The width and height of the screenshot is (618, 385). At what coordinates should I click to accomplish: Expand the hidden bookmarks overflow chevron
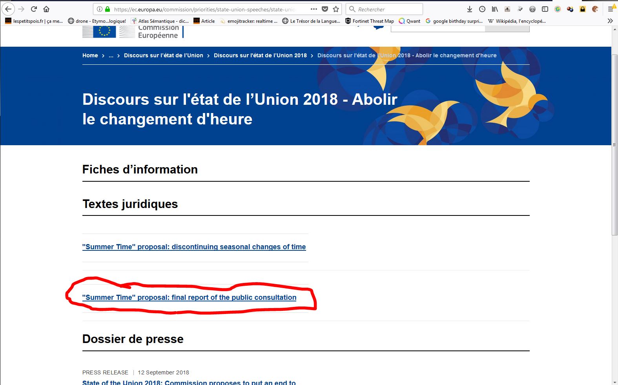[x=610, y=21]
